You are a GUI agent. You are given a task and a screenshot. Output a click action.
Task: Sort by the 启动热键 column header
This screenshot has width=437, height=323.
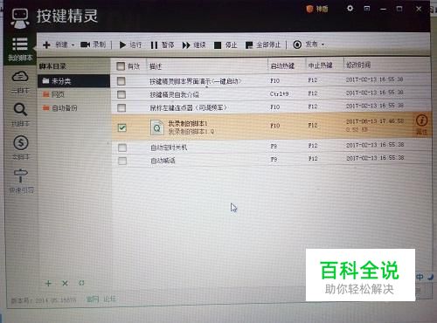pos(282,66)
